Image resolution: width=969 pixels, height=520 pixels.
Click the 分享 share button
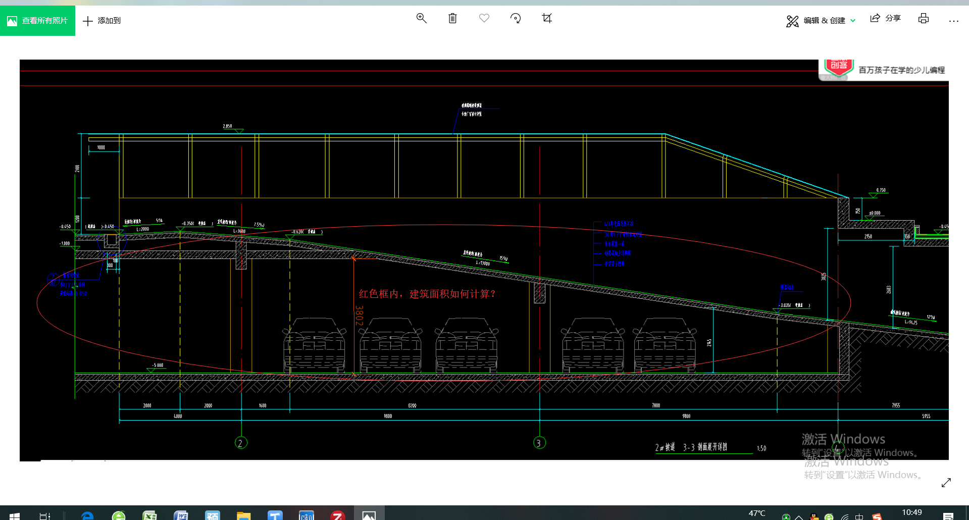tap(885, 19)
